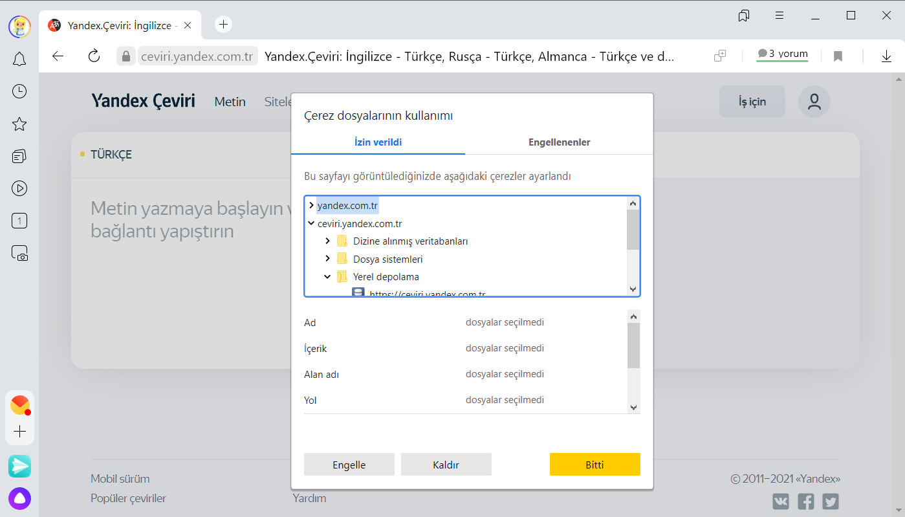Collapse Yerel depolama folder
This screenshot has width=905, height=517.
pos(328,276)
